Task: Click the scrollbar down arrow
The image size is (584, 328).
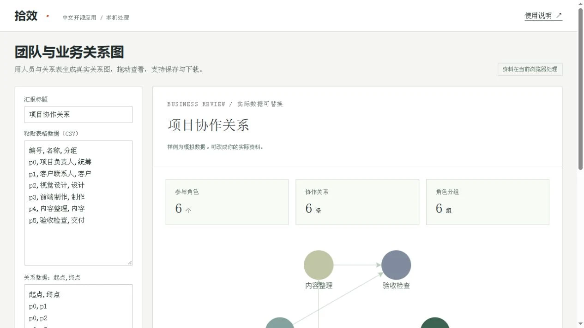Action: 580,324
